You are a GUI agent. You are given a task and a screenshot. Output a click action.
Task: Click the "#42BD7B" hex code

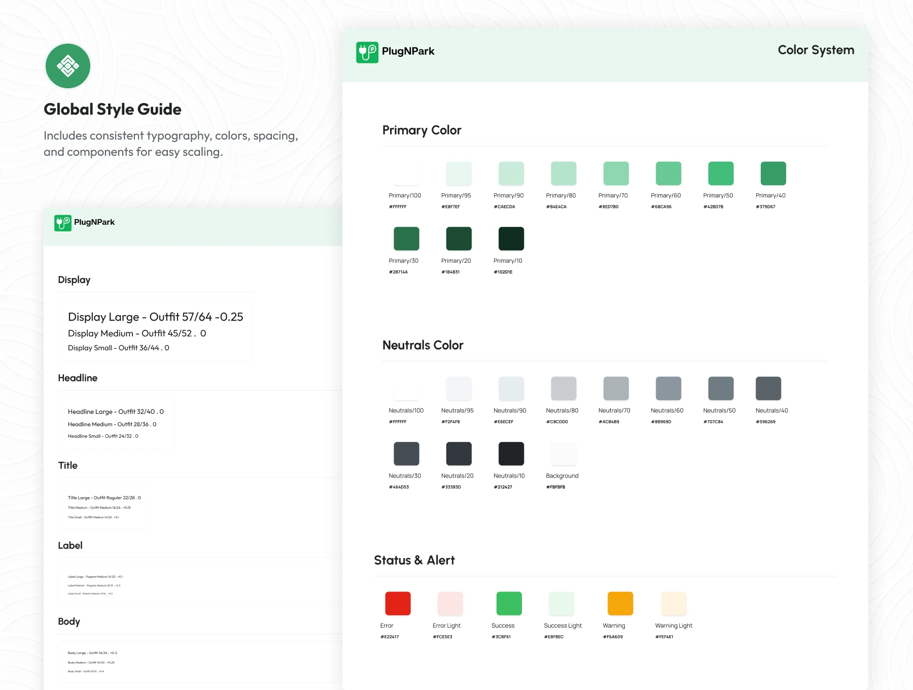[x=713, y=207]
